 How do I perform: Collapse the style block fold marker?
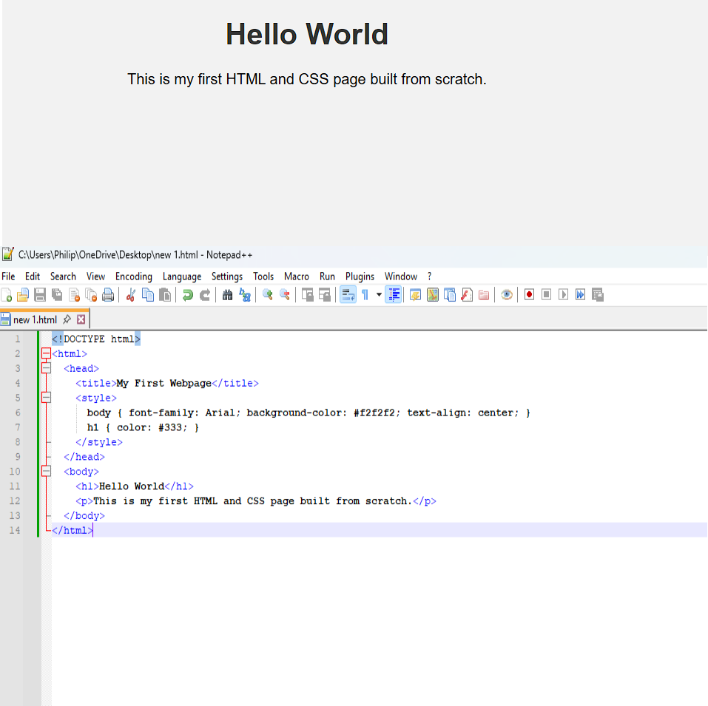46,398
